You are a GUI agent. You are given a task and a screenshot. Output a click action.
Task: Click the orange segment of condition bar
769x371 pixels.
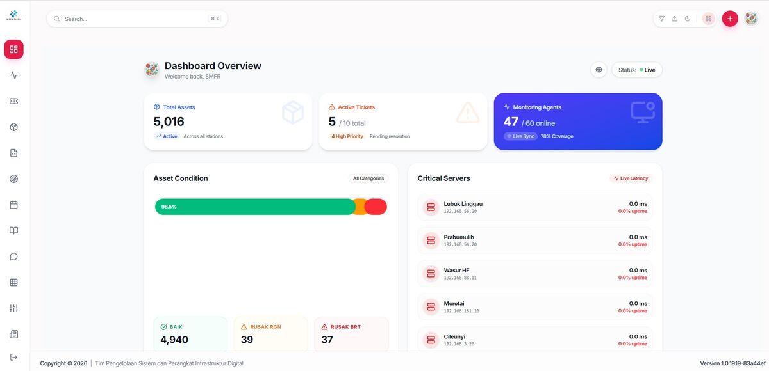(359, 207)
